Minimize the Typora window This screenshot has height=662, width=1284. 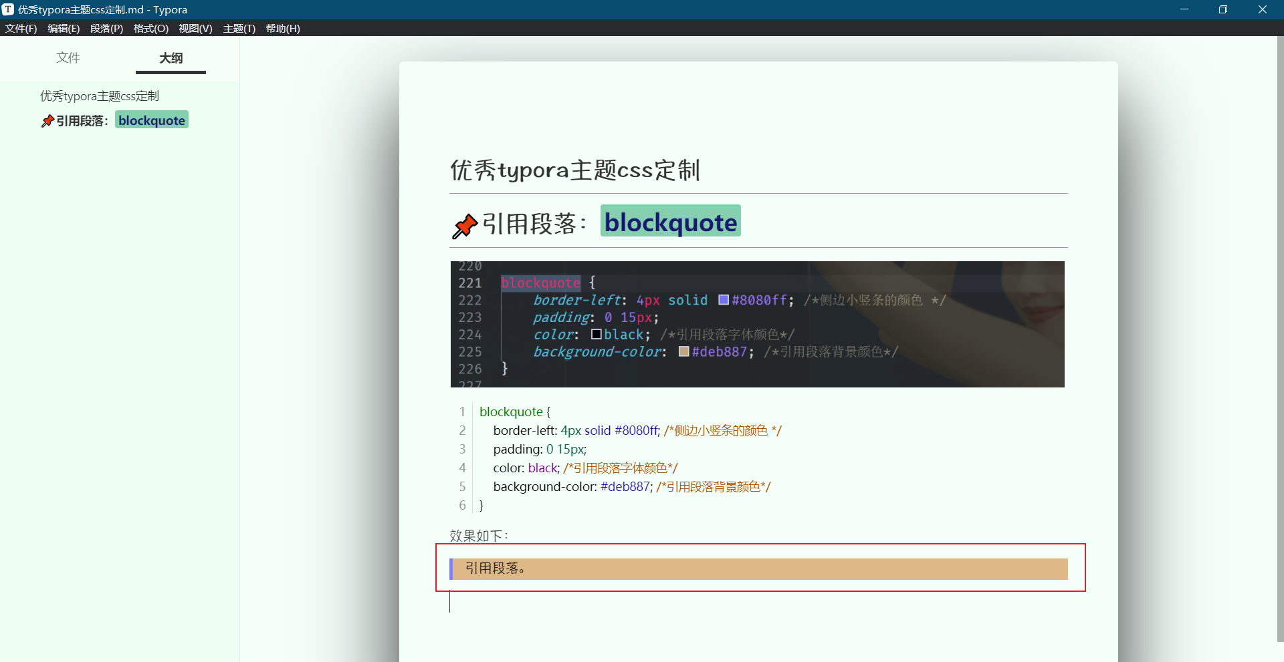tap(1184, 9)
